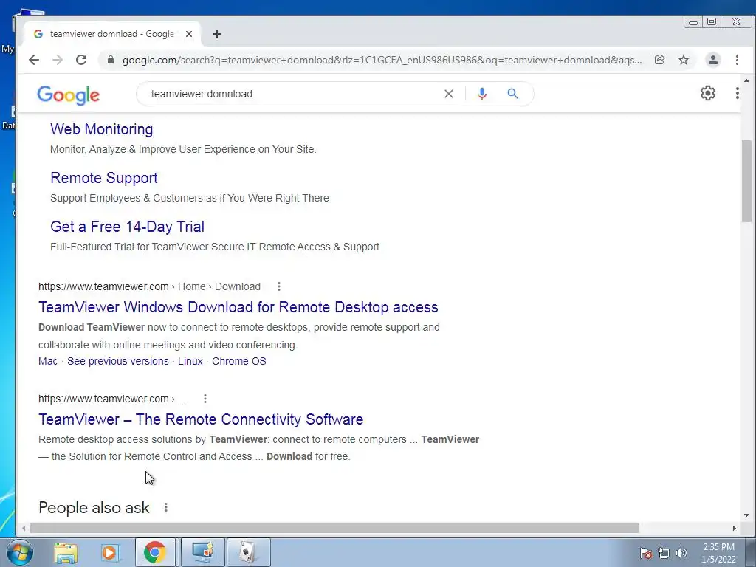Select the teamviewer domnload tab
Screen dimensions: 756x567
point(112,34)
